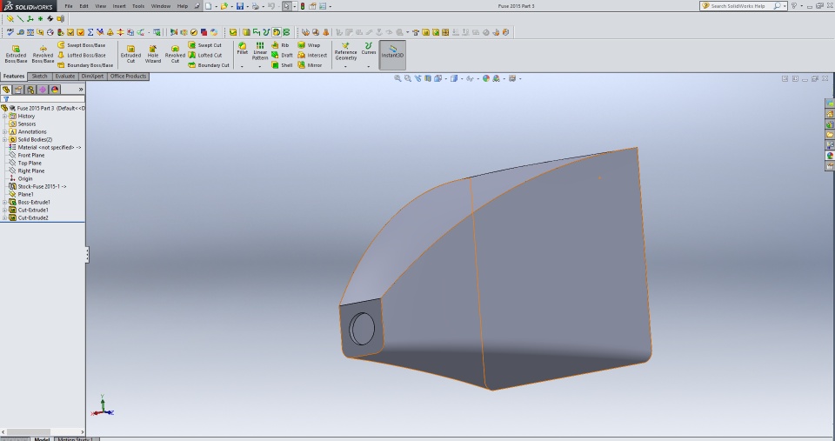The image size is (835, 441).
Task: Select the Boundary Cut tool
Action: coord(209,65)
